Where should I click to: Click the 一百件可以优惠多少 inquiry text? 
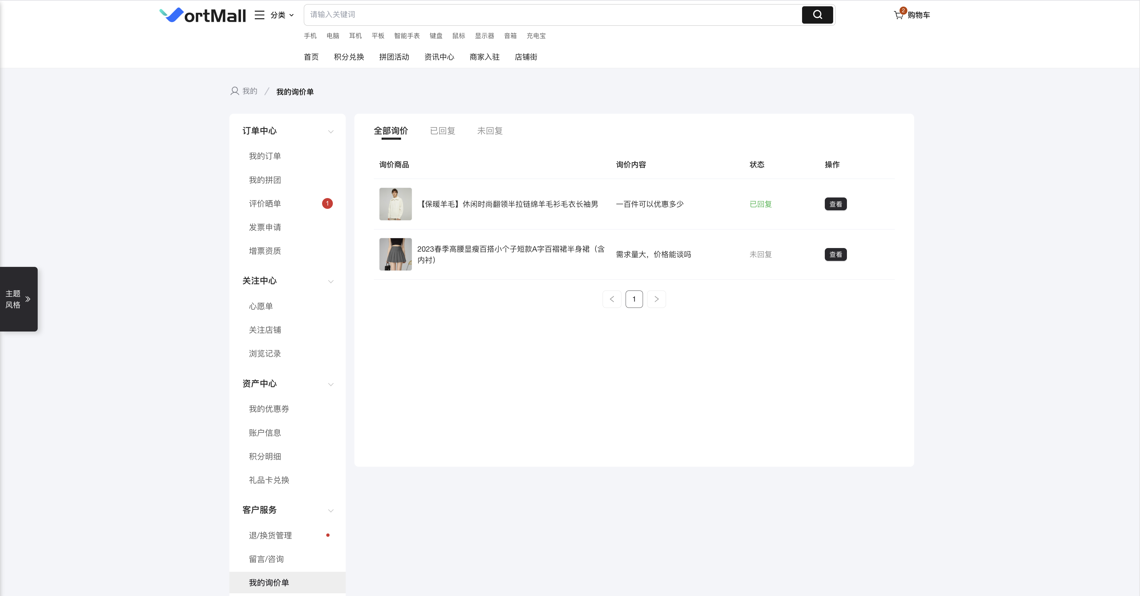(650, 204)
